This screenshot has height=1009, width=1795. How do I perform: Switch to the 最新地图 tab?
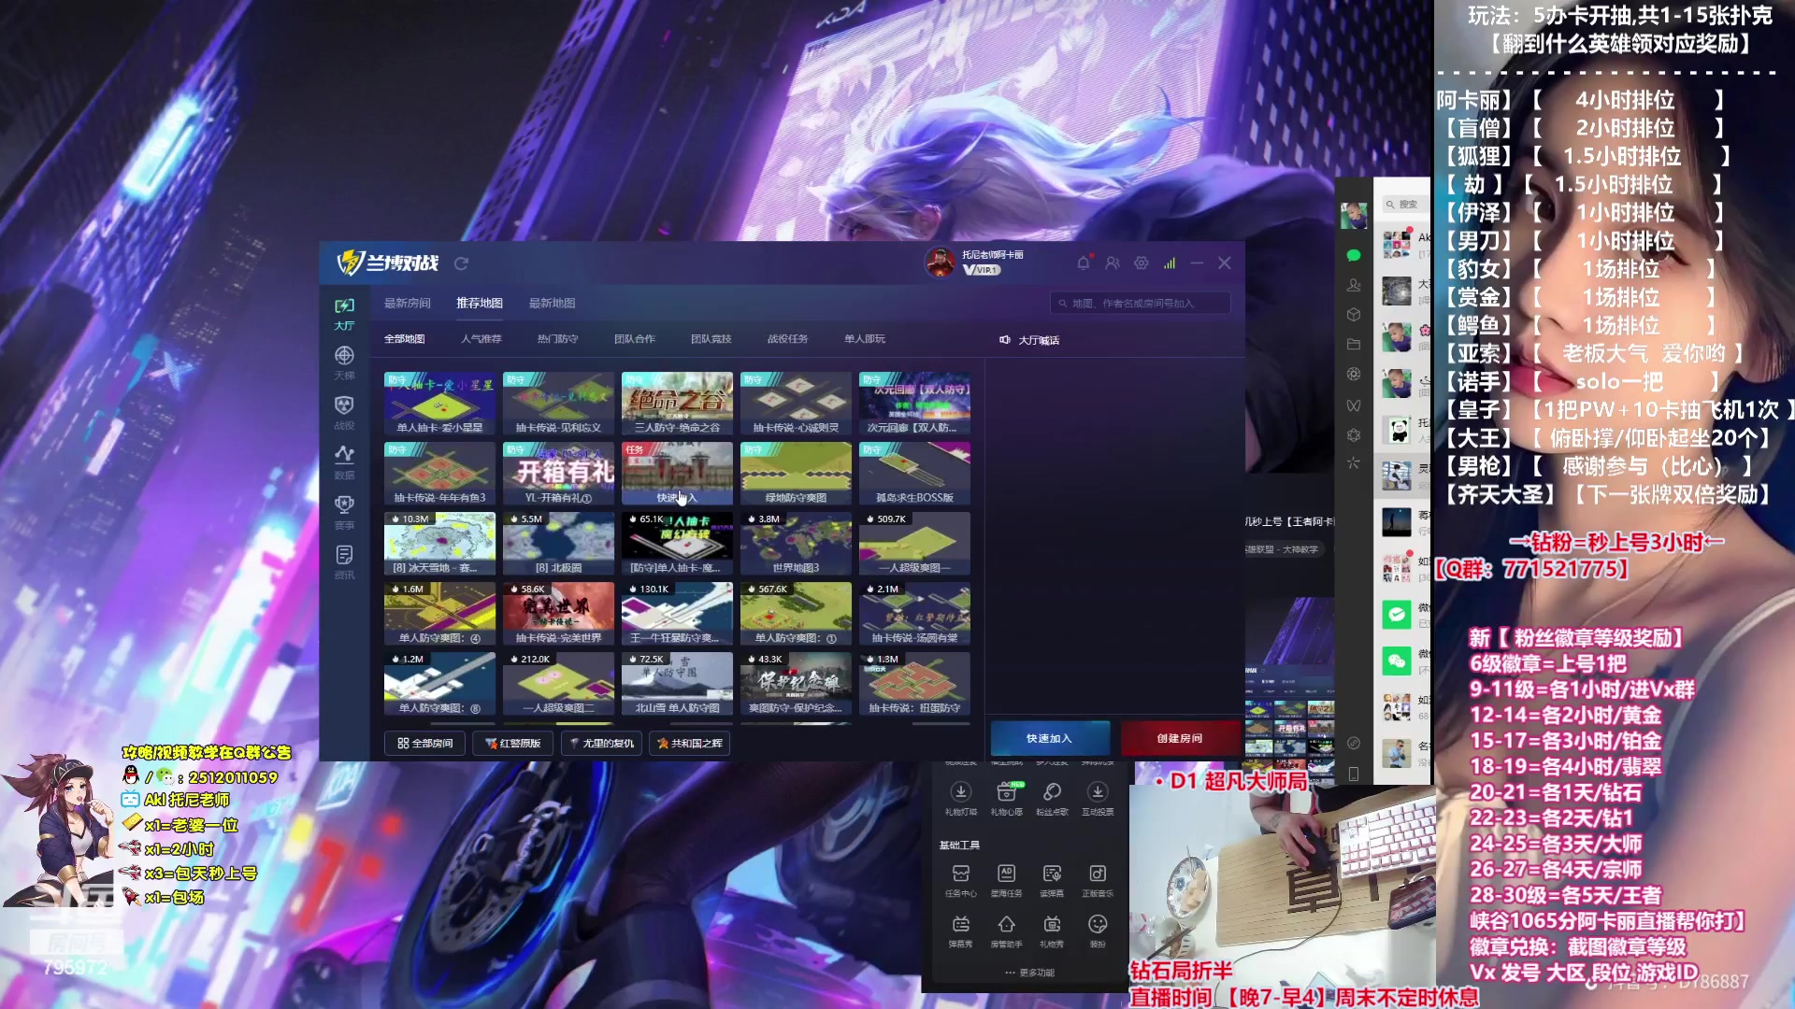pos(552,303)
